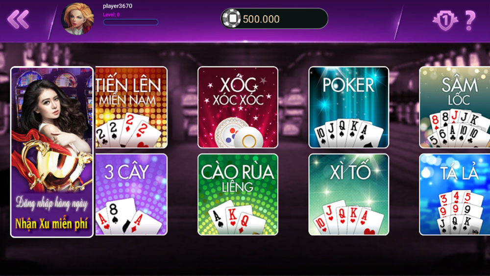This screenshot has height=276, width=490.
Task: Select the Sâm Lốc game tile
Action: point(454,107)
